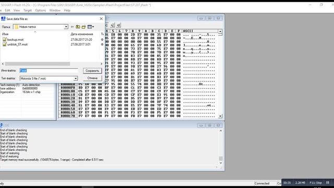The image size is (334, 188).
Task: Switch hex view to x4 width
Action: [118, 25]
